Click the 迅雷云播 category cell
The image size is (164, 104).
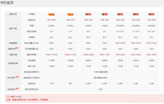point(13,55)
